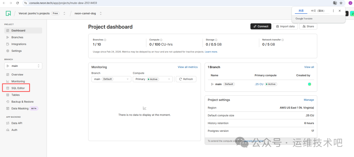Image resolution: width=354 pixels, height=157 pixels.
Task: Switch to 中文（简体） translation tab
Action: pos(318,11)
